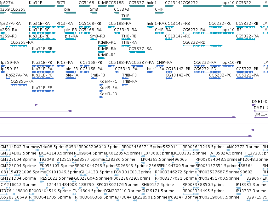This screenshot has width=268, height=202.
Task: Click the CHIP-RA transcript label
Action: (163, 30)
